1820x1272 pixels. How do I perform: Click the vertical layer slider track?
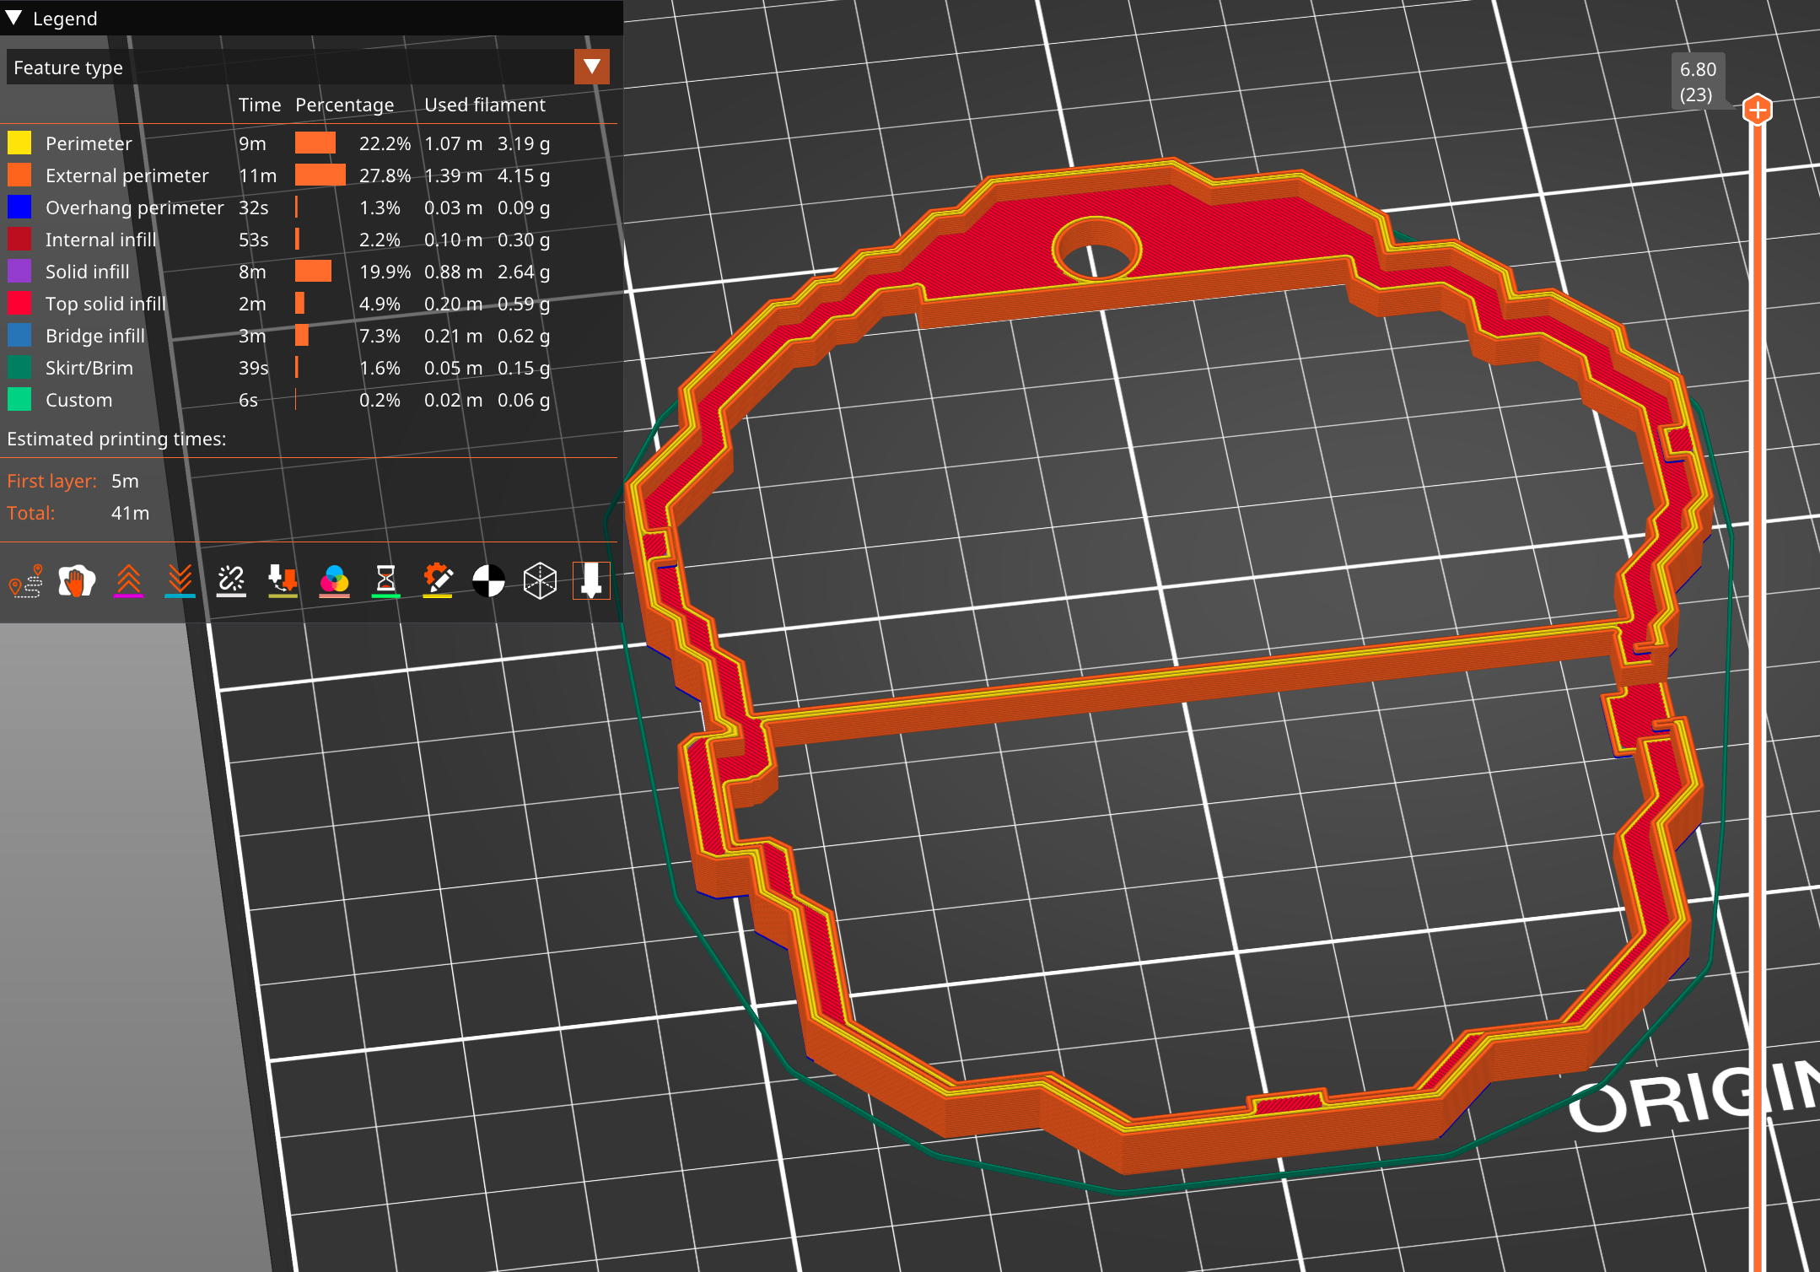pyautogui.click(x=1758, y=692)
